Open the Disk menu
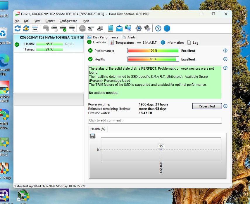 pyautogui.click(x=27, y=21)
